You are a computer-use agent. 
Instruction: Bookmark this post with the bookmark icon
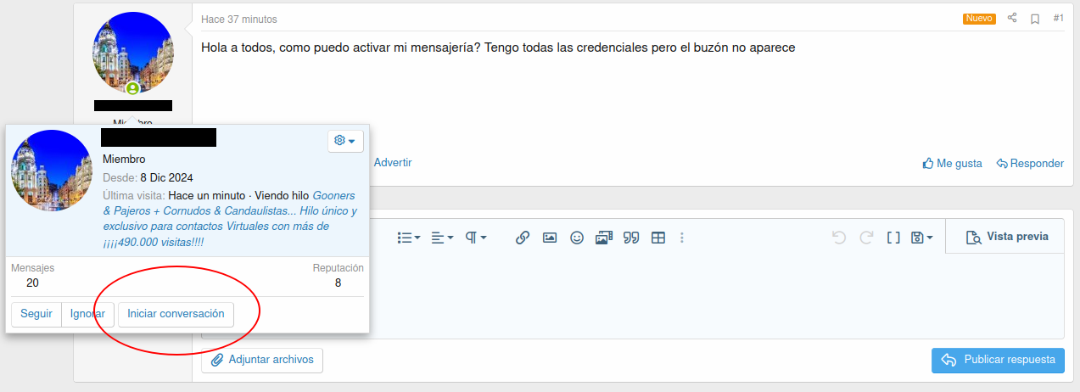point(1035,19)
